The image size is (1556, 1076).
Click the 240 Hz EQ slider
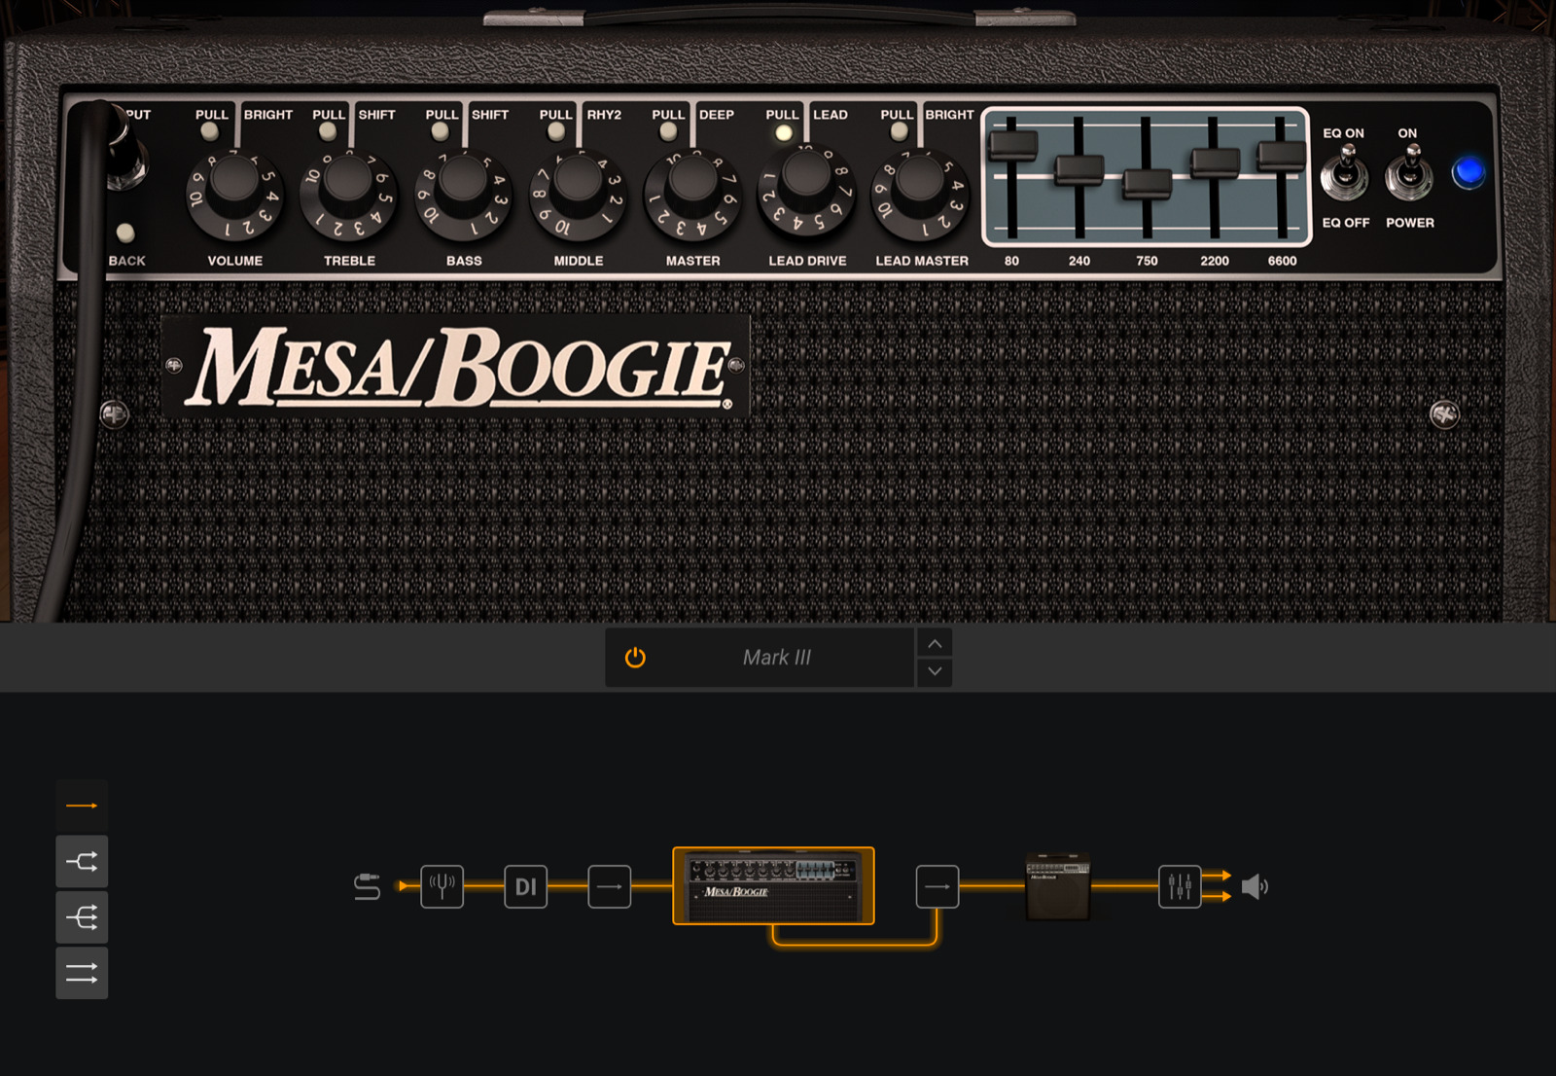[x=1079, y=169]
